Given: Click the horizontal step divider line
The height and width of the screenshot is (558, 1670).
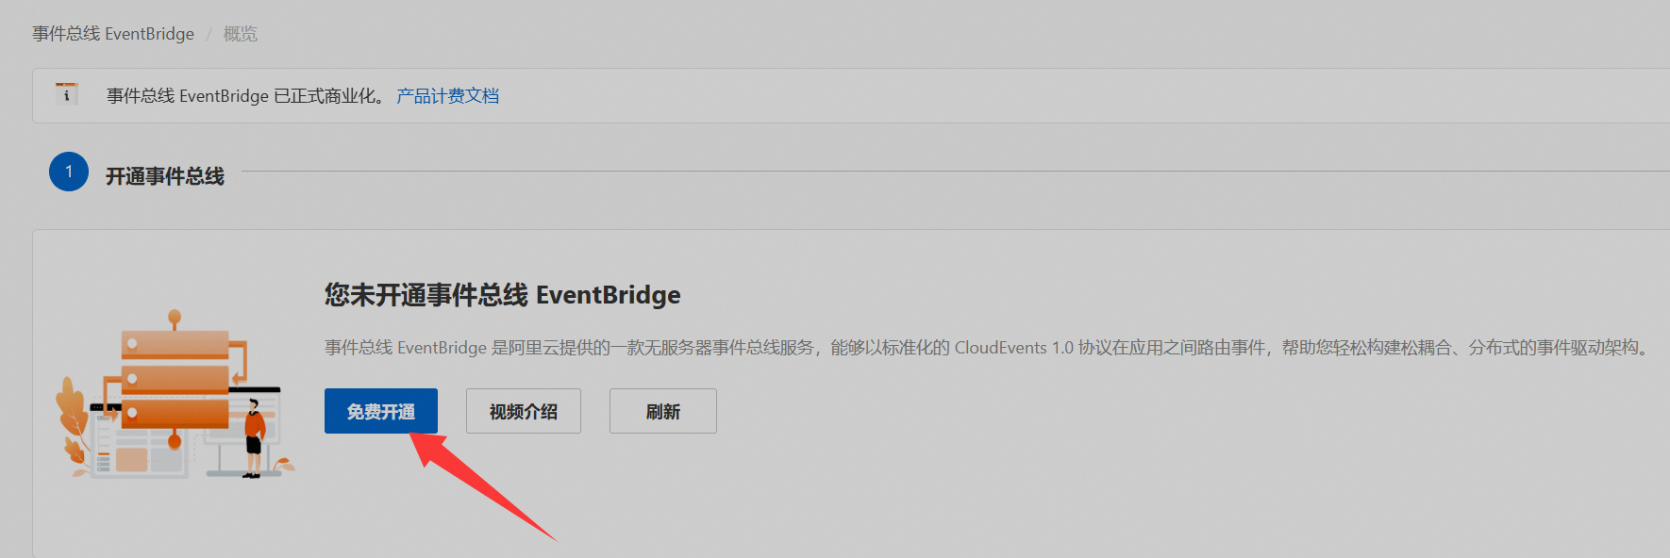Looking at the screenshot, I should point(944,172).
